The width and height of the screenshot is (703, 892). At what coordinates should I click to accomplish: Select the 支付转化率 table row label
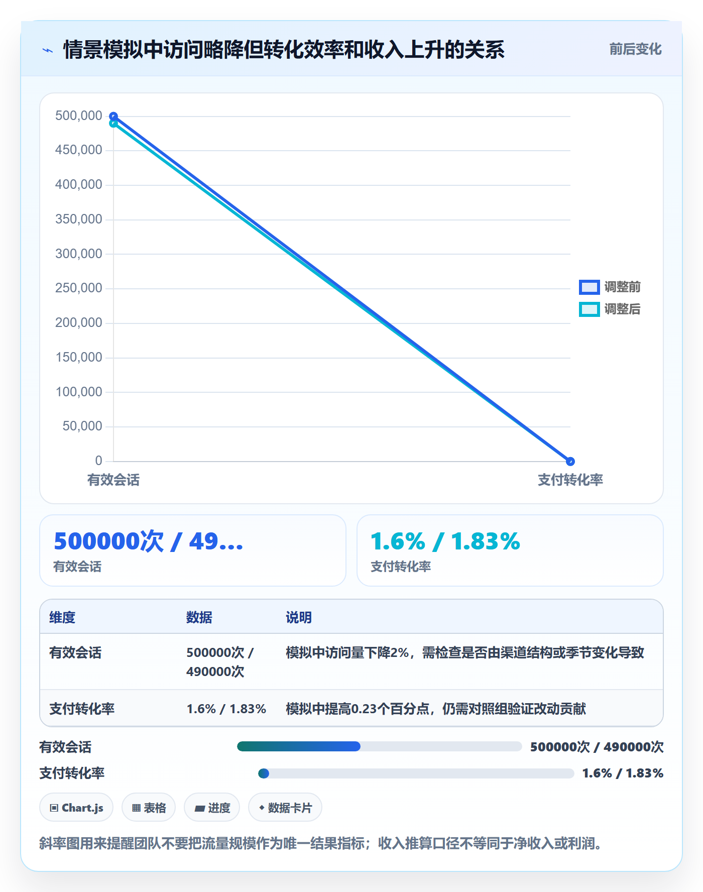pos(82,709)
